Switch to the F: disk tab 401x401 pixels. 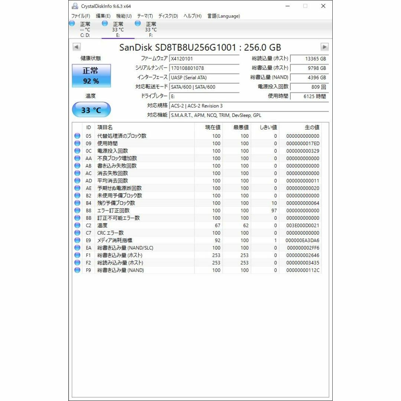pyautogui.click(x=151, y=29)
